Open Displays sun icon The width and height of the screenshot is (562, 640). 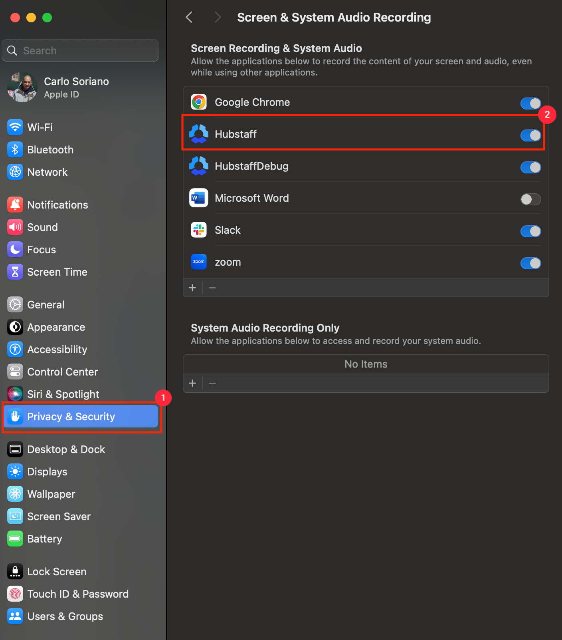pyautogui.click(x=15, y=472)
